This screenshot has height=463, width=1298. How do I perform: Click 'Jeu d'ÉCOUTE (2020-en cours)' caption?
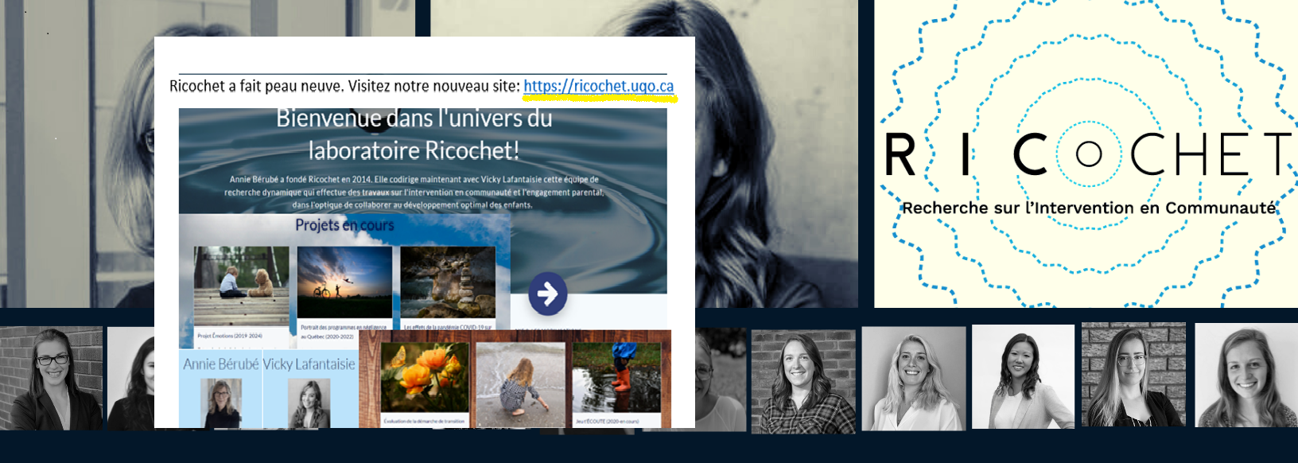pos(607,421)
